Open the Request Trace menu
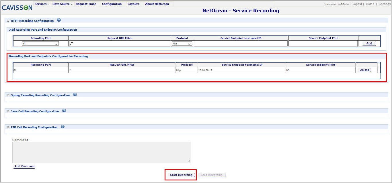The width and height of the screenshot is (392, 183). tap(86, 4)
